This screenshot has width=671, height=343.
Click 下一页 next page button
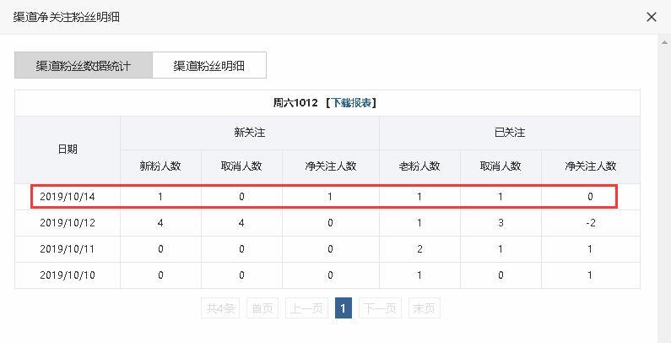coord(379,308)
